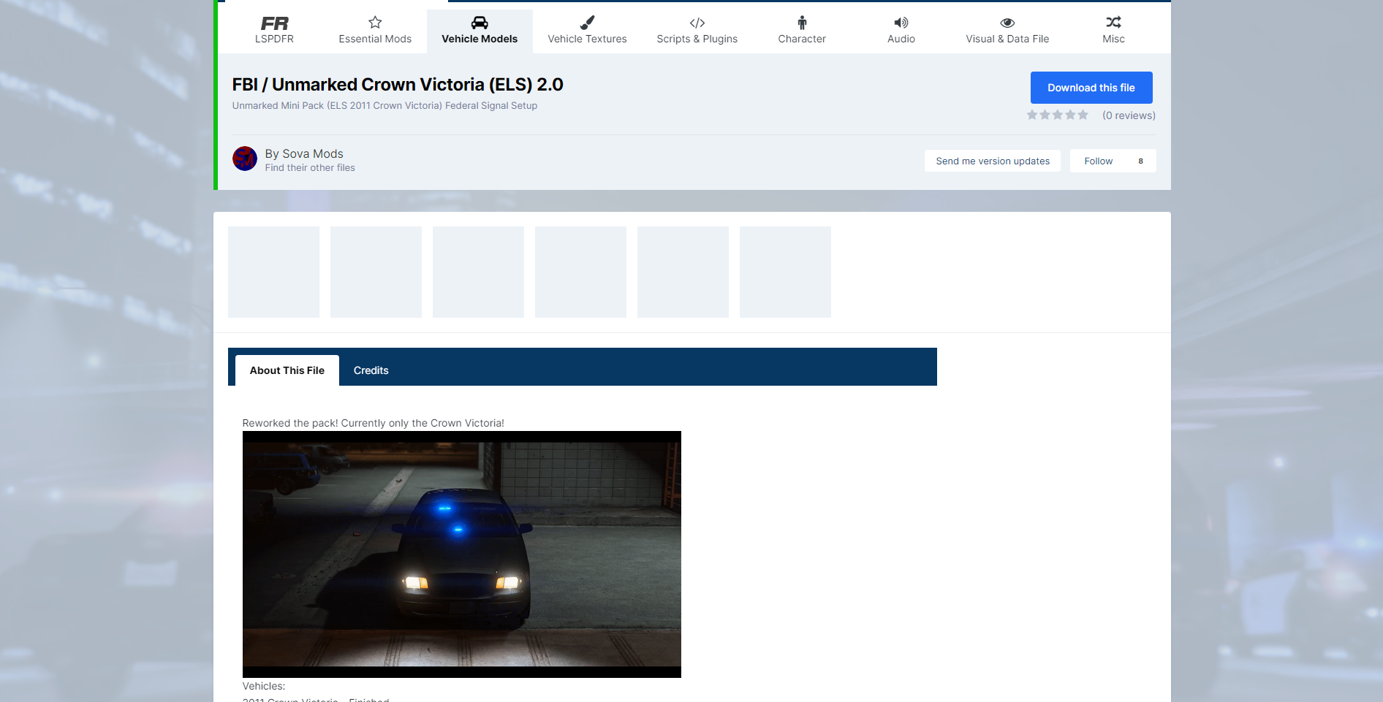The image size is (1383, 702).
Task: Open Scripts & Plugins category label
Action: pyautogui.click(x=697, y=39)
